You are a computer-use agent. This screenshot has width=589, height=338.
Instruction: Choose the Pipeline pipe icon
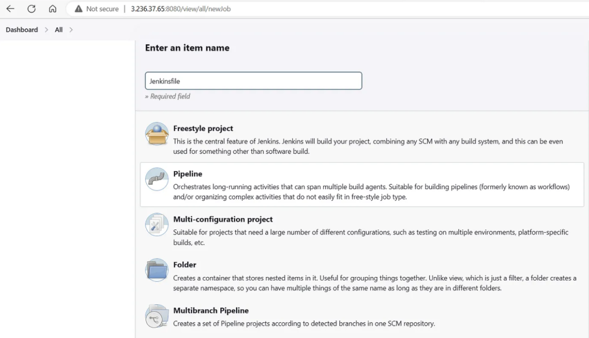[x=157, y=179]
